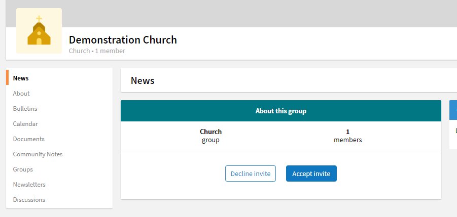Click the Church • 1 member subtitle

[97, 51]
